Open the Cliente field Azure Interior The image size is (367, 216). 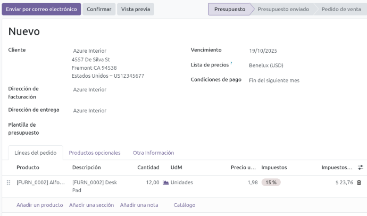coord(89,51)
